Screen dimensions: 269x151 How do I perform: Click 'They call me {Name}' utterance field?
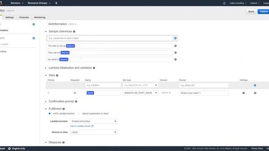110,52
